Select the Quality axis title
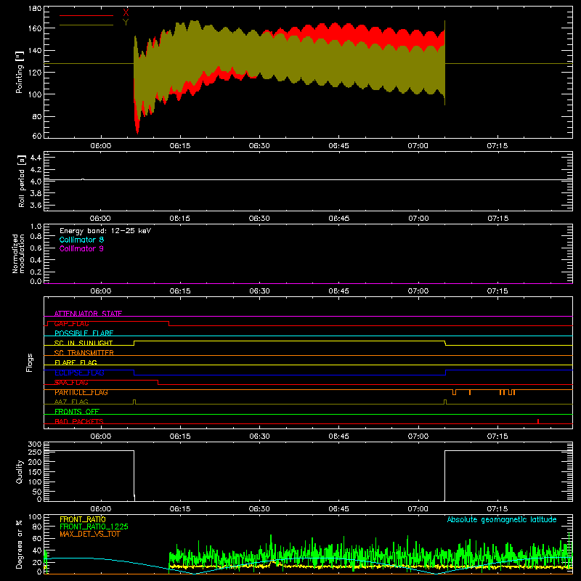The width and height of the screenshot is (581, 581). click(x=20, y=471)
